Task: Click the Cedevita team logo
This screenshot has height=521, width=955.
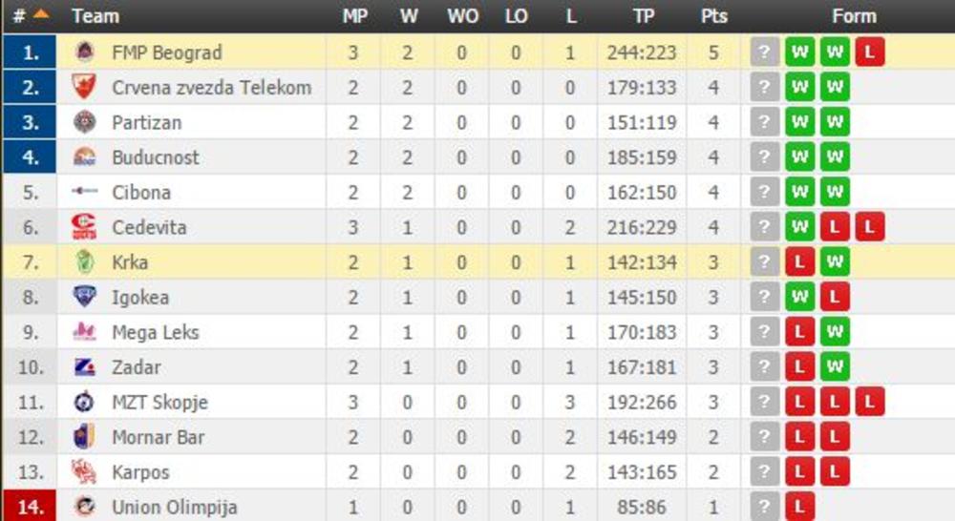Action: pos(84,227)
